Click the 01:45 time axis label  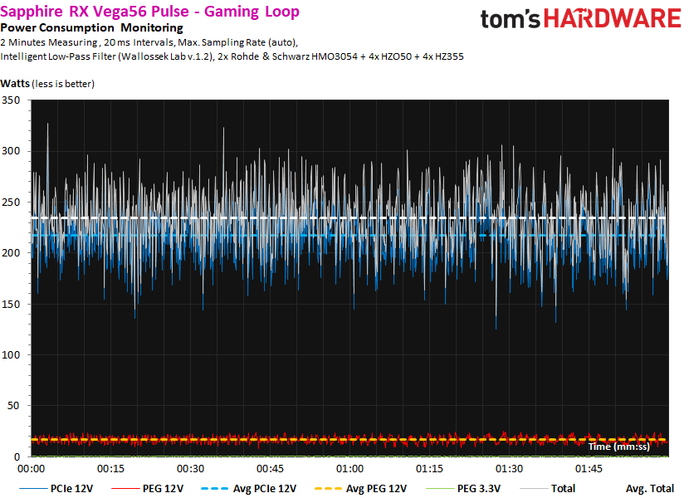[589, 469]
